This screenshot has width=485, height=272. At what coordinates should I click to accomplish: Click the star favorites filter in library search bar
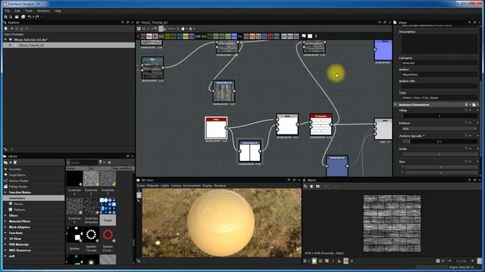[109, 162]
